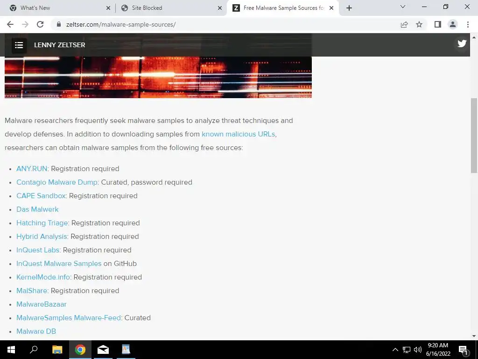478x359 pixels.
Task: Open Windows taskbar search
Action: [x=34, y=350]
